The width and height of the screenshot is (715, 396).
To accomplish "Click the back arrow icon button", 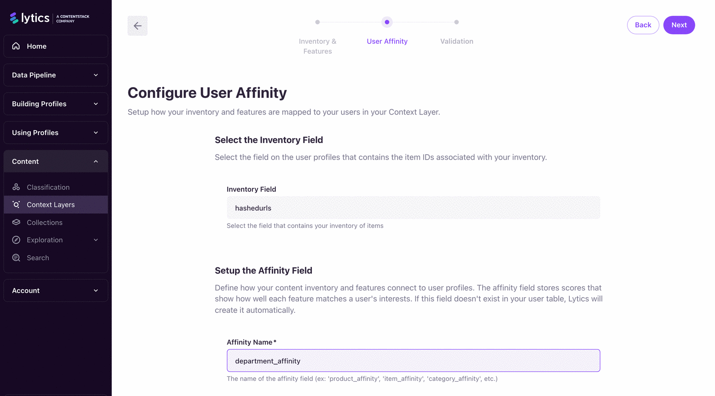I will pyautogui.click(x=138, y=25).
